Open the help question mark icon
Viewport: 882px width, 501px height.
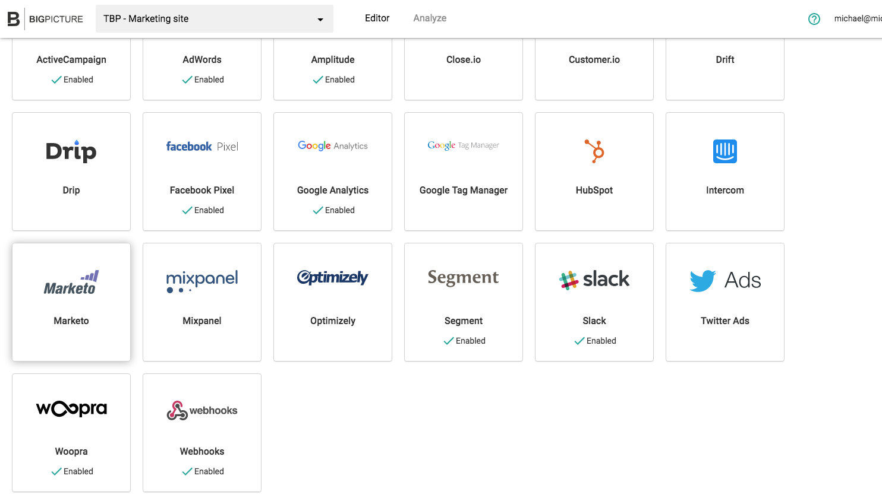[814, 19]
